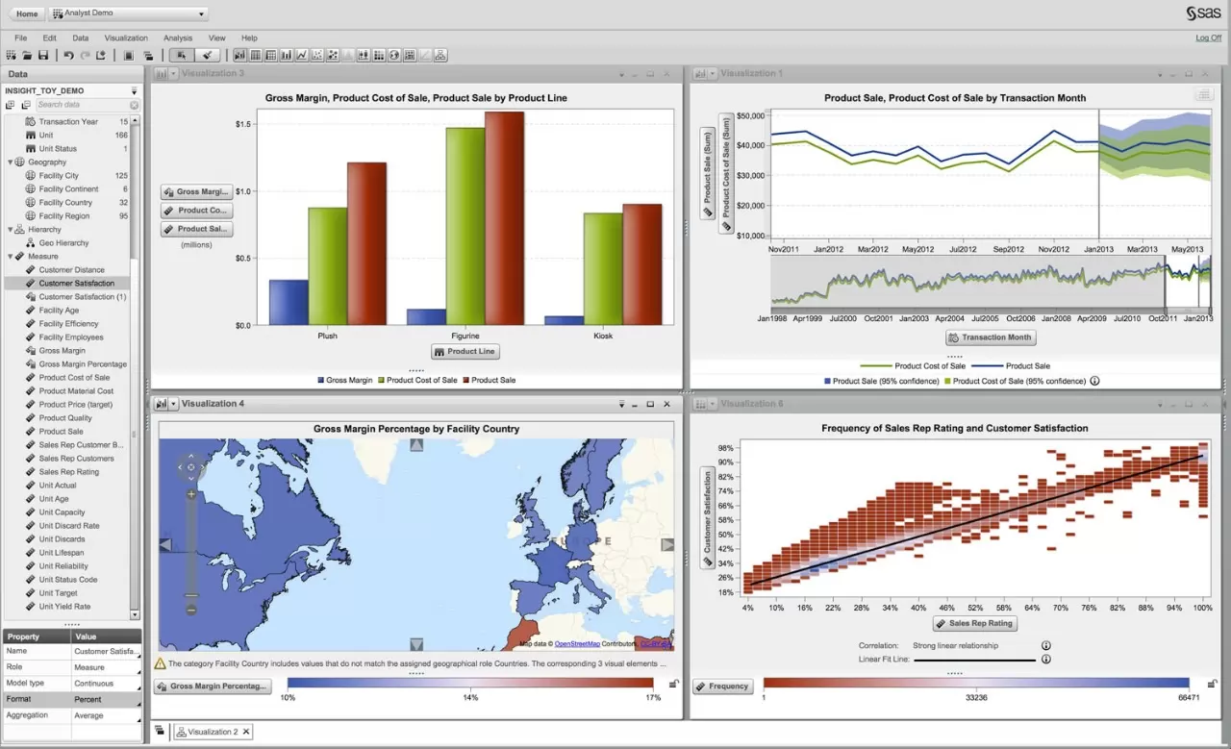Click the Redo icon in the toolbar

(x=85, y=56)
